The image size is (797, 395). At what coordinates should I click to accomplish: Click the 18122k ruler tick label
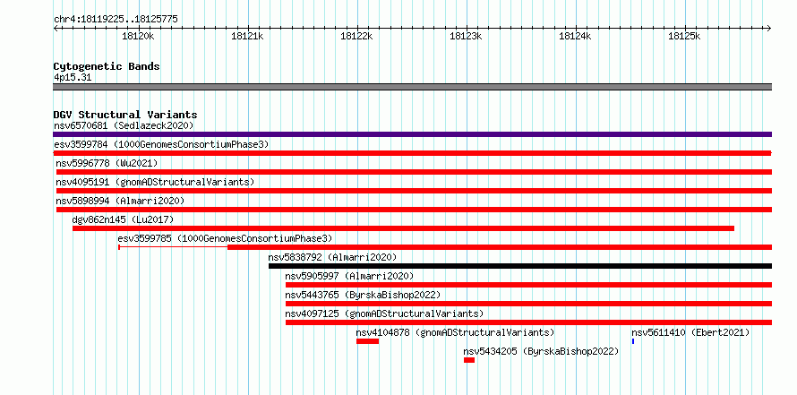pyautogui.click(x=356, y=36)
